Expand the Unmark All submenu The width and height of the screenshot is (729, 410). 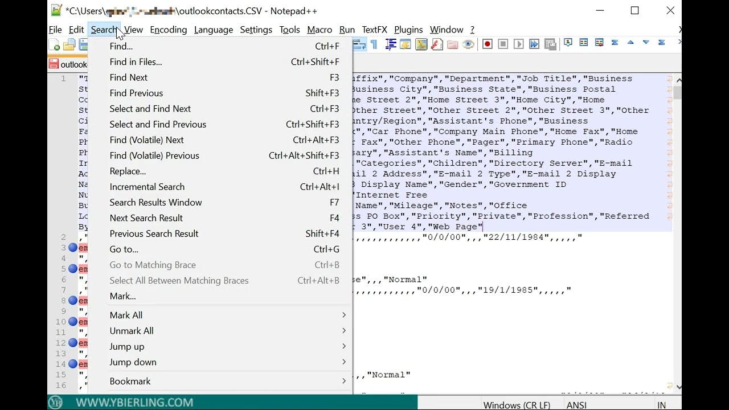pos(220,331)
